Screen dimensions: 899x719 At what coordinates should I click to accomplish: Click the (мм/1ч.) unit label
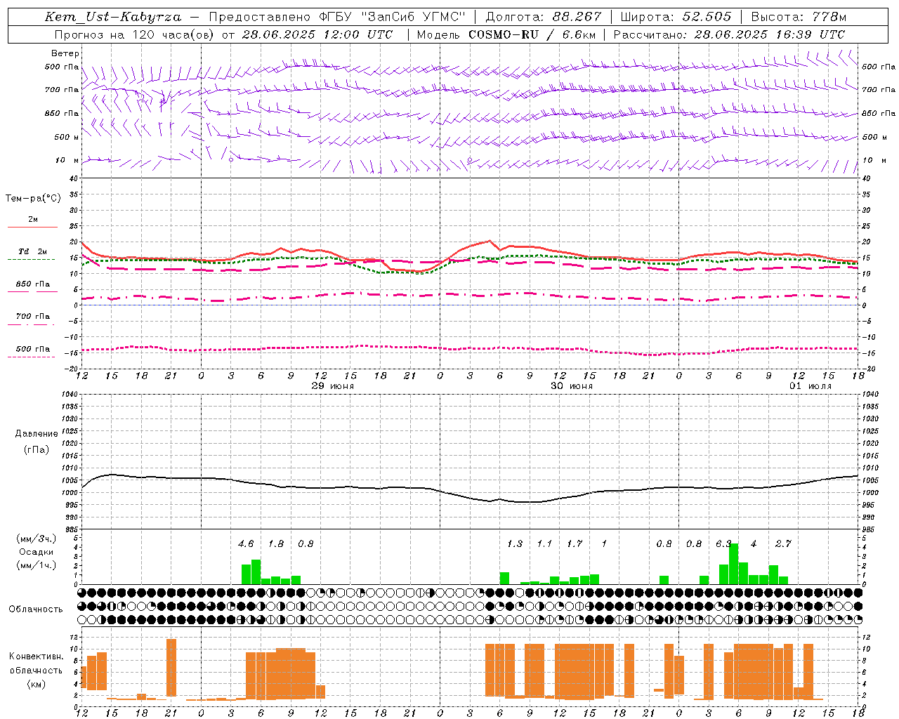click(37, 565)
